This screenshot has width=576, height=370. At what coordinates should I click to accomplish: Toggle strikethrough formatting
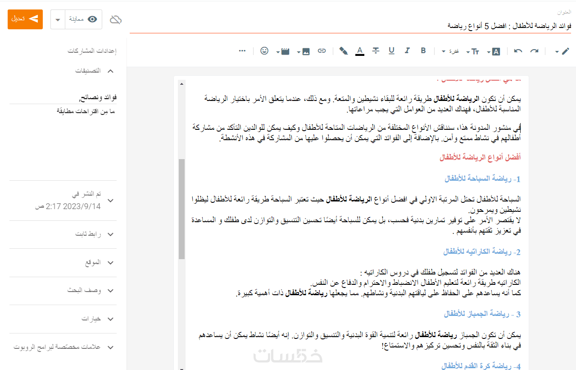click(376, 51)
